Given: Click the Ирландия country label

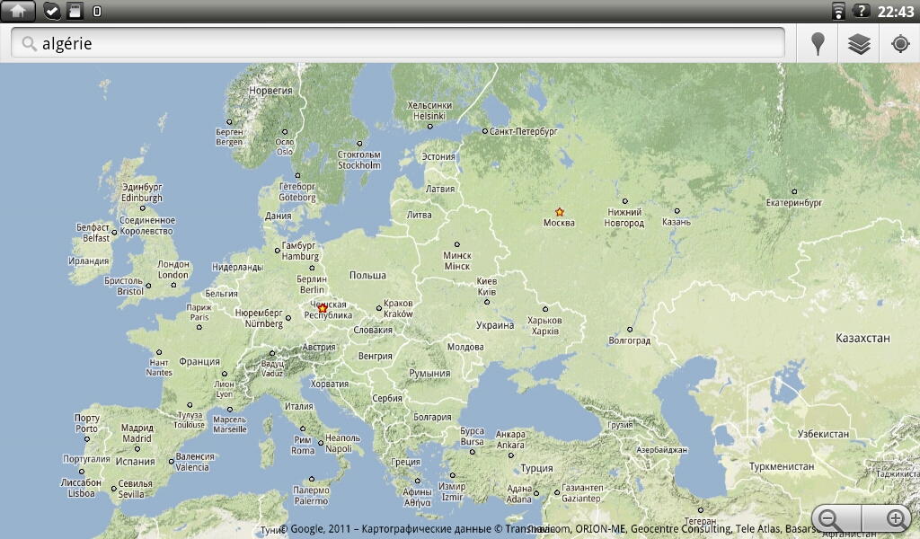Looking at the screenshot, I should coord(89,261).
